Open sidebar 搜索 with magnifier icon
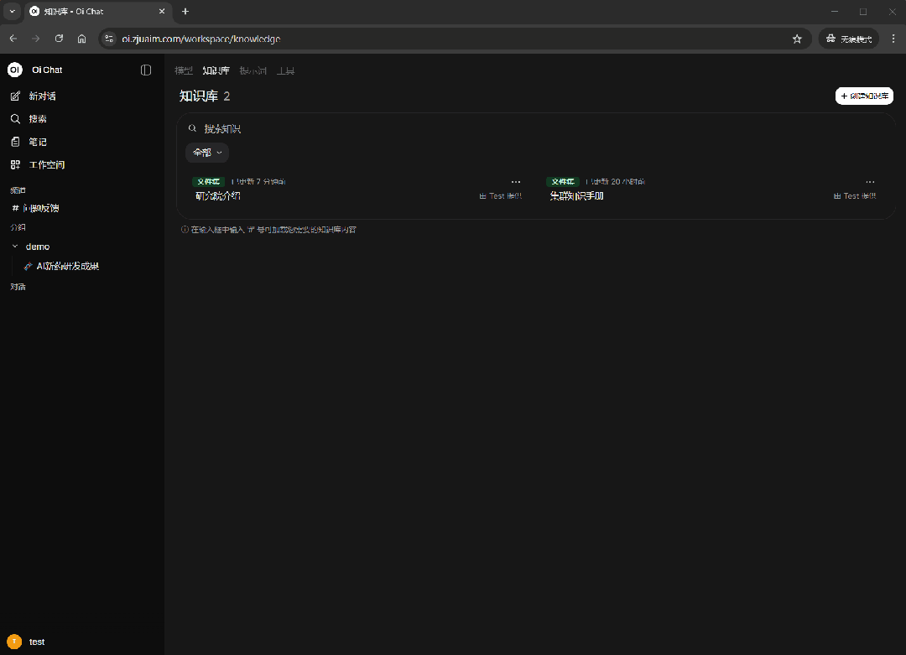This screenshot has height=655, width=906. click(16, 119)
